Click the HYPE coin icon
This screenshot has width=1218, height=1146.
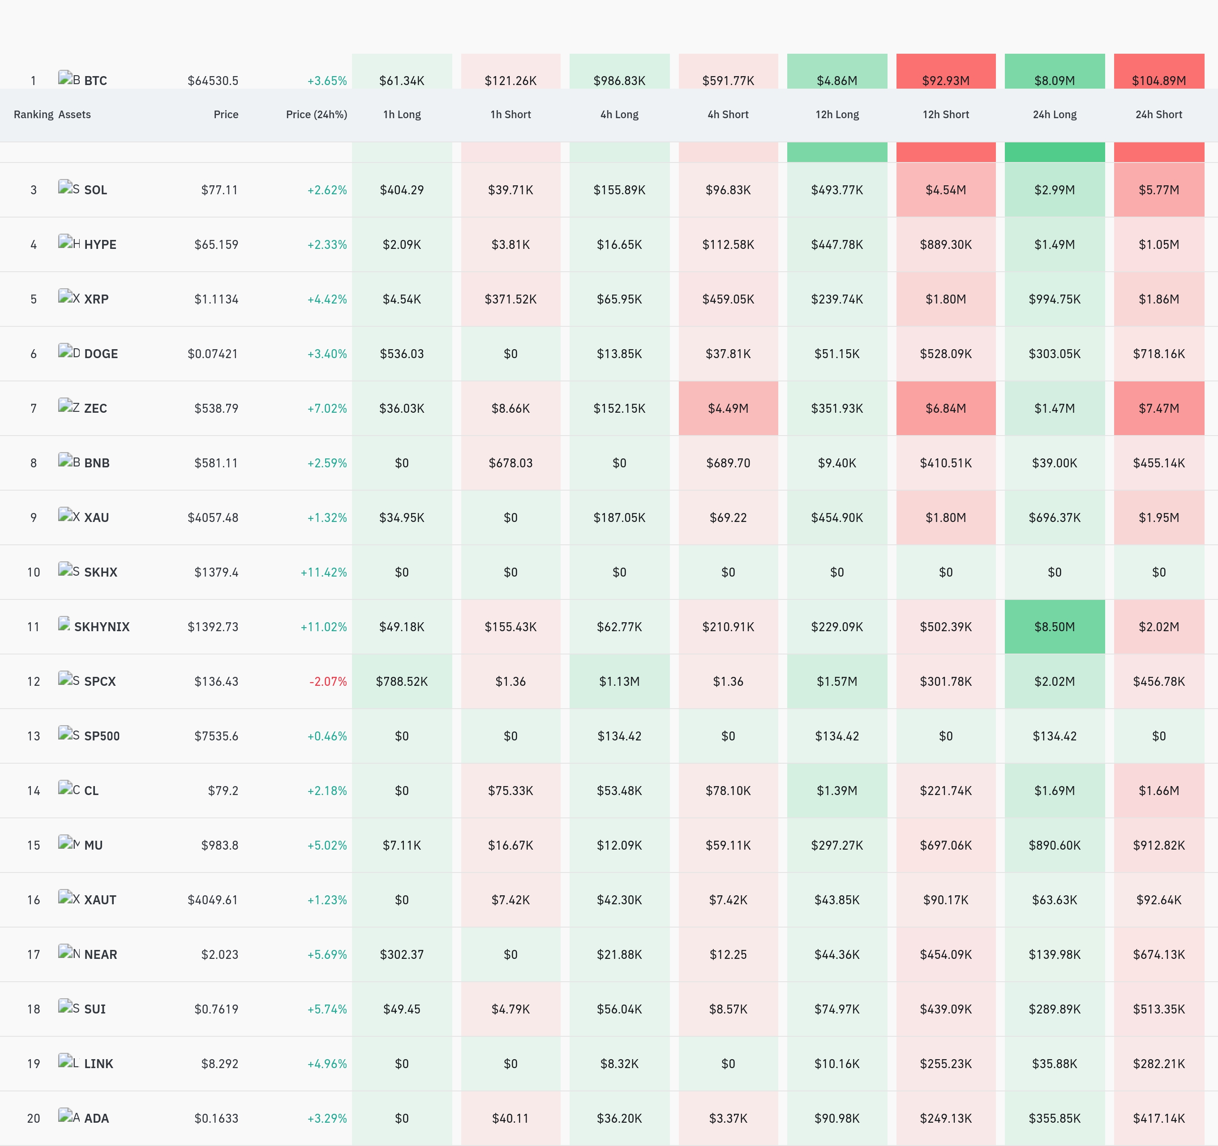pos(69,243)
